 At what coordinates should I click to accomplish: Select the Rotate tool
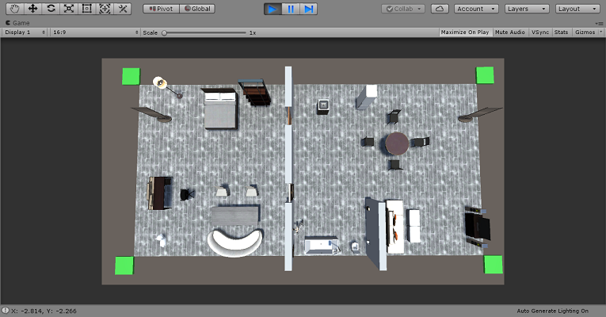pyautogui.click(x=51, y=9)
